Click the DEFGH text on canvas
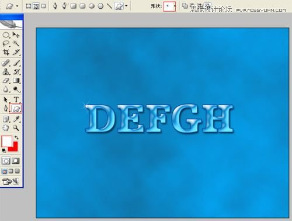 (159, 118)
